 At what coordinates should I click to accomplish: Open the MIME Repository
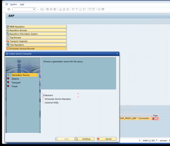36,27
